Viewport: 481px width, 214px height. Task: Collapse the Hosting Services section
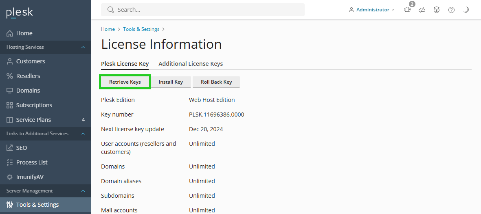tap(83, 47)
